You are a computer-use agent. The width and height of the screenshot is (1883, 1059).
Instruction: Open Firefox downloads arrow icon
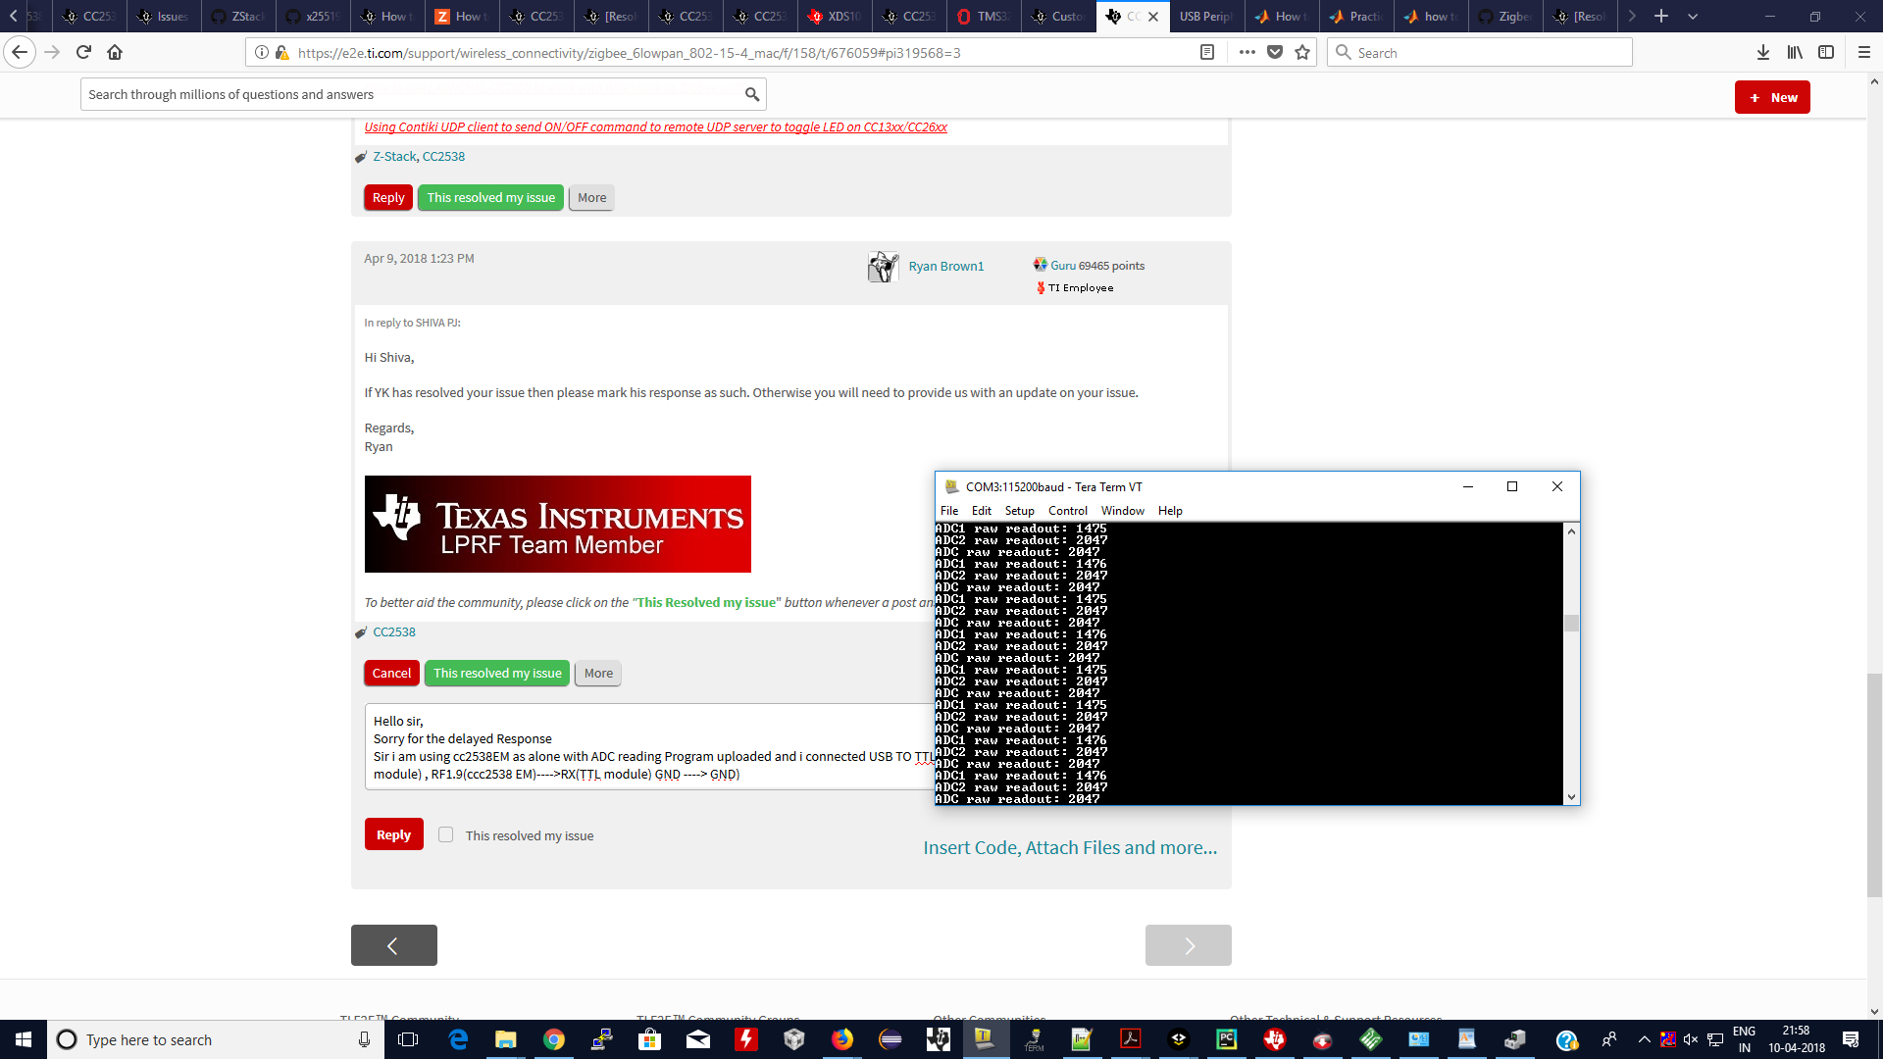[1762, 53]
